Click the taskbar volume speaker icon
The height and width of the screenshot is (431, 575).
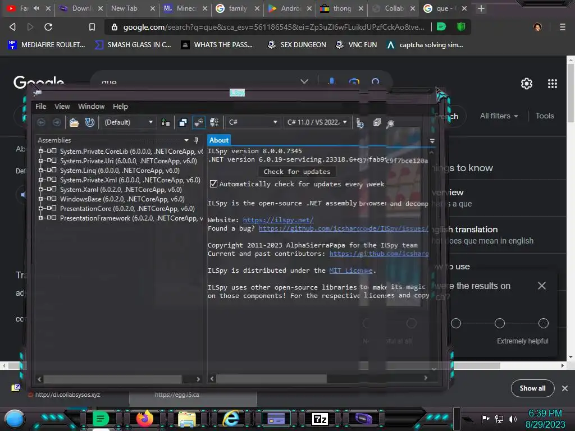(x=512, y=419)
